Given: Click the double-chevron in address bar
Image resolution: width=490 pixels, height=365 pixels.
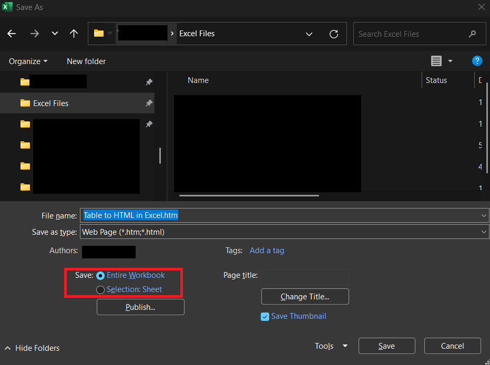Looking at the screenshot, I should tap(110, 33).
